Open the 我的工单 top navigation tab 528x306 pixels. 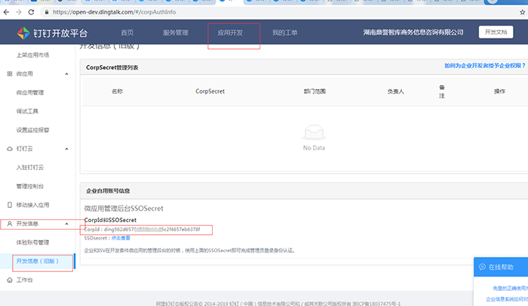(285, 32)
